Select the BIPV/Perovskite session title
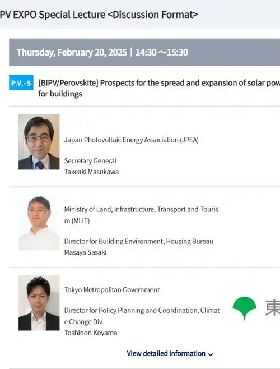 click(159, 88)
